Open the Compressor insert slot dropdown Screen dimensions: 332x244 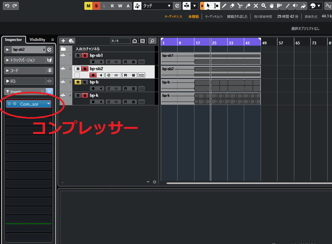48,104
